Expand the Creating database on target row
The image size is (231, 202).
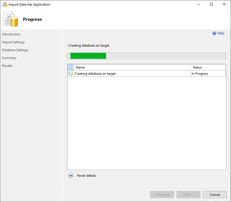95,73
